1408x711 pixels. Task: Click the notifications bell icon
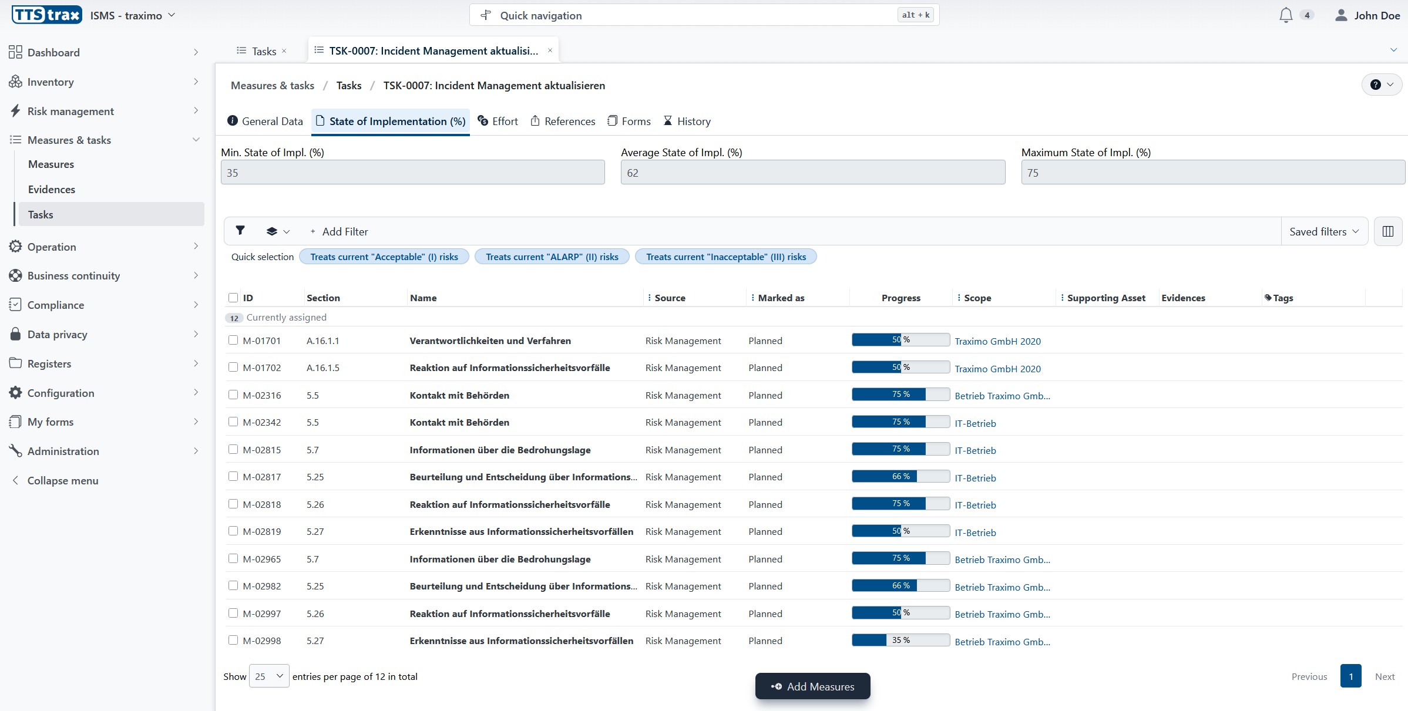point(1285,15)
